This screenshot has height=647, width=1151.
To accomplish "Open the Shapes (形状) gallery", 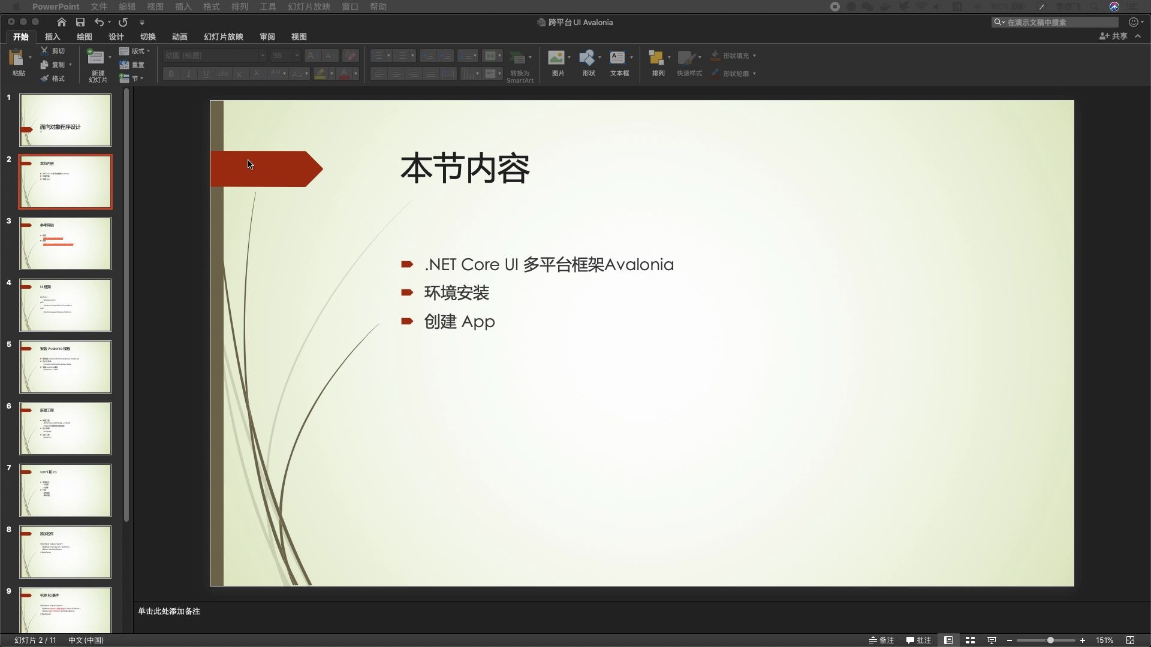I will pos(588,63).
